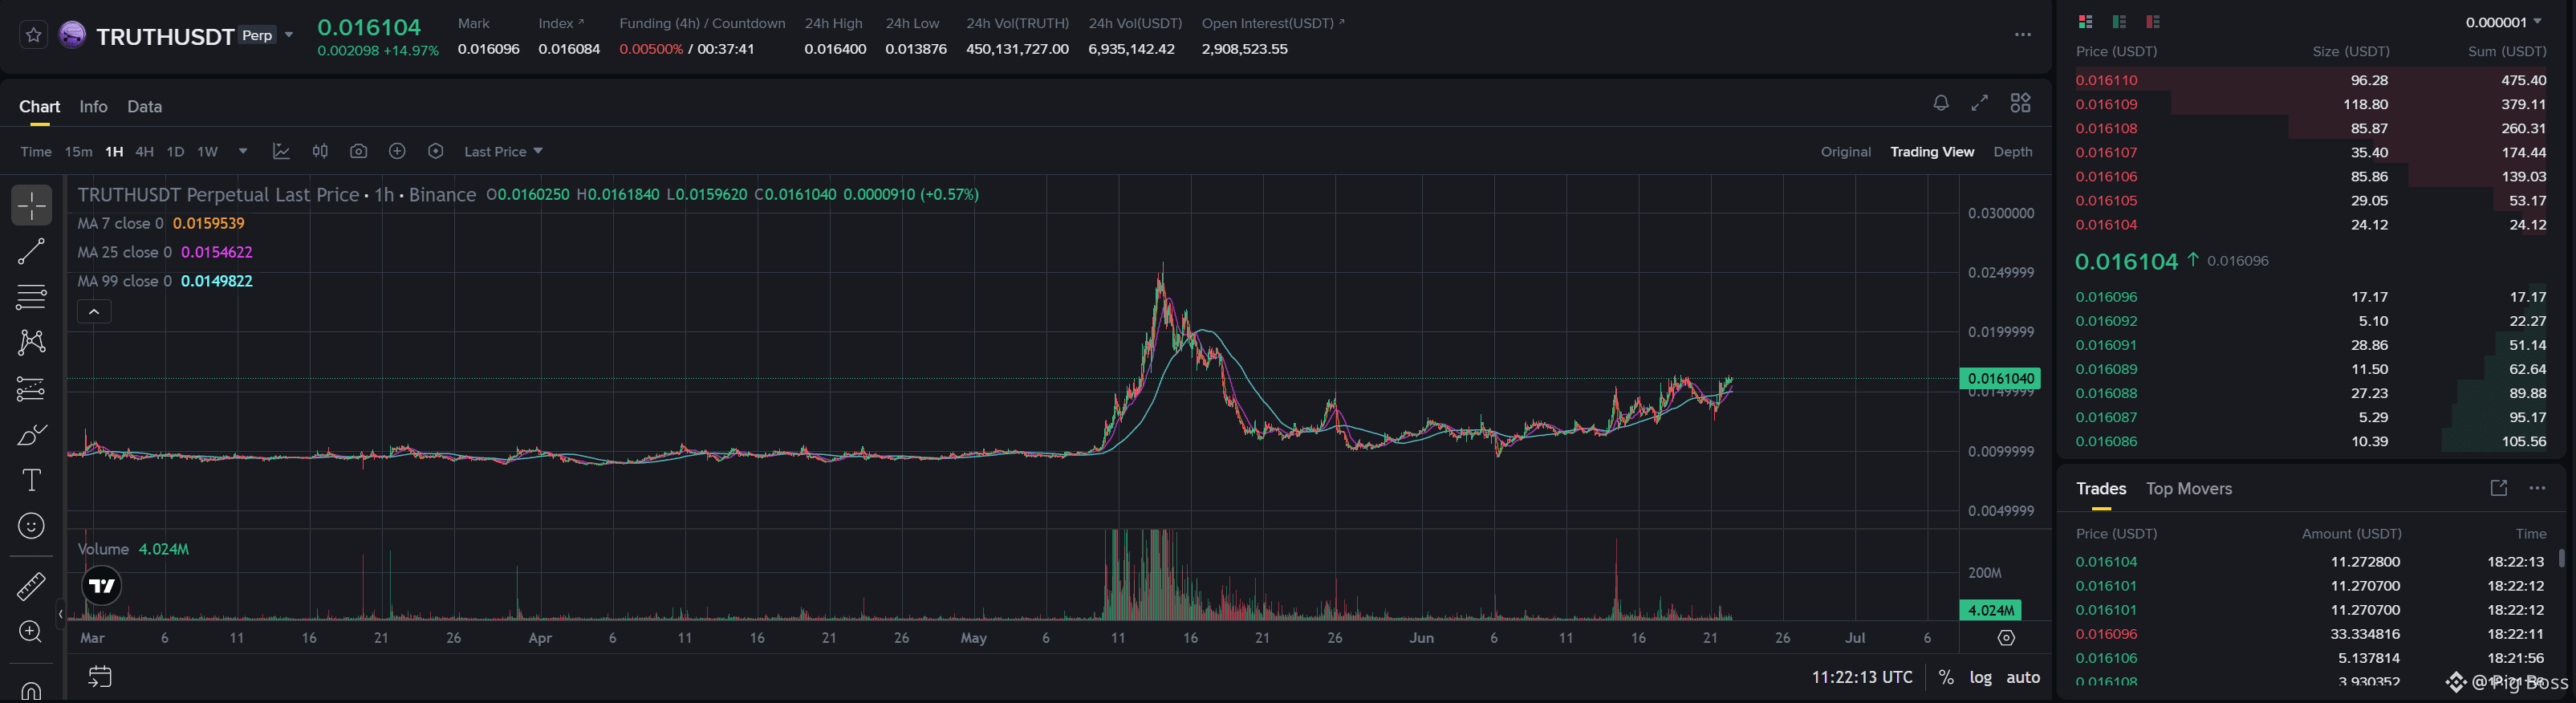Open trades panel in new window

[2498, 488]
